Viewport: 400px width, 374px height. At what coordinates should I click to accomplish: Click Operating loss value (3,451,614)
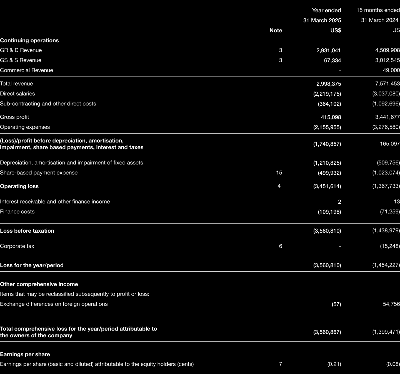327,186
